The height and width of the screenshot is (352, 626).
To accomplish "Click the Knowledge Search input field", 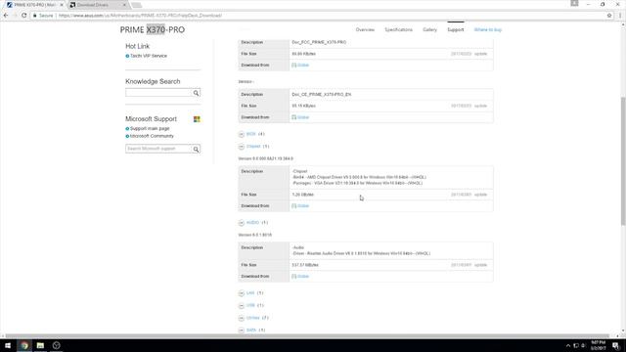I will tap(158, 93).
